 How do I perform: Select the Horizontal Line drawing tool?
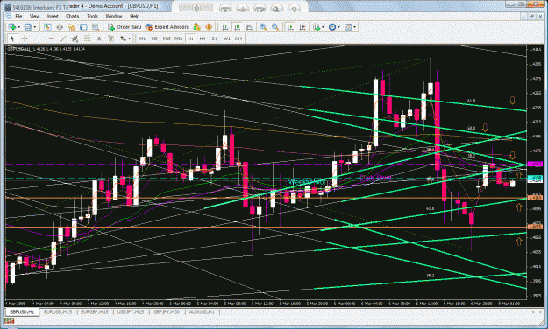coord(51,38)
